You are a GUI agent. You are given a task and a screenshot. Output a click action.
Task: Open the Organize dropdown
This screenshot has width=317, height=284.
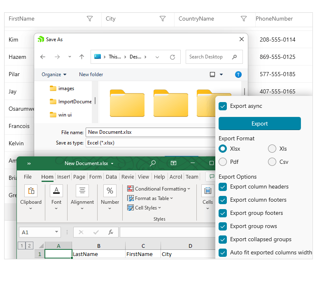tap(54, 74)
